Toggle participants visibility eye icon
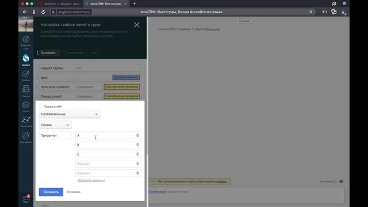368x207 pixels. pyautogui.click(x=341, y=182)
